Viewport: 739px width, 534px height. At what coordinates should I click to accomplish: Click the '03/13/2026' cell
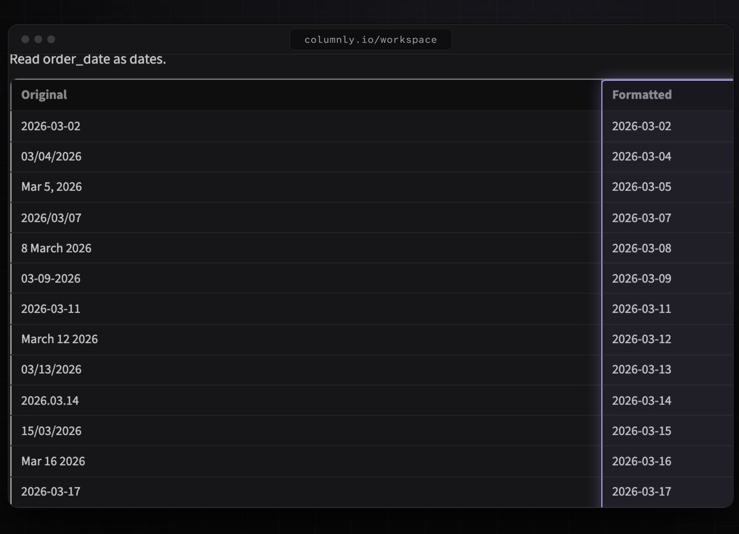click(x=306, y=370)
